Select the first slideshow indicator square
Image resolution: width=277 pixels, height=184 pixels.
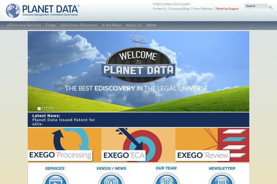pyautogui.click(x=39, y=109)
